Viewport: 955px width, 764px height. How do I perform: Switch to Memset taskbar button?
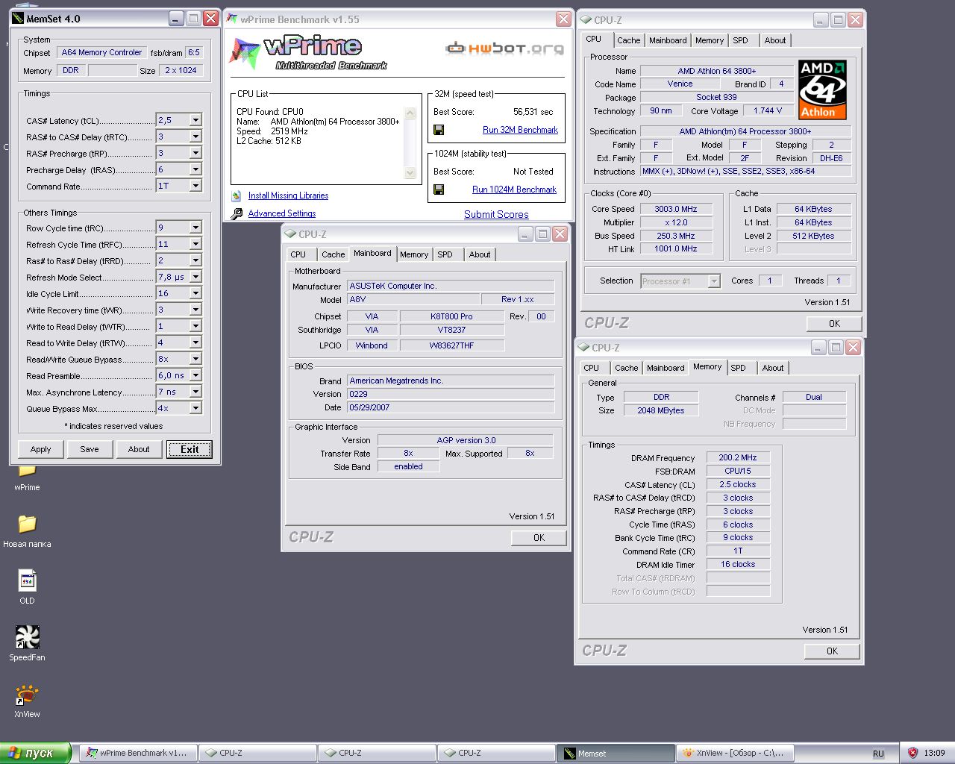coord(616,753)
